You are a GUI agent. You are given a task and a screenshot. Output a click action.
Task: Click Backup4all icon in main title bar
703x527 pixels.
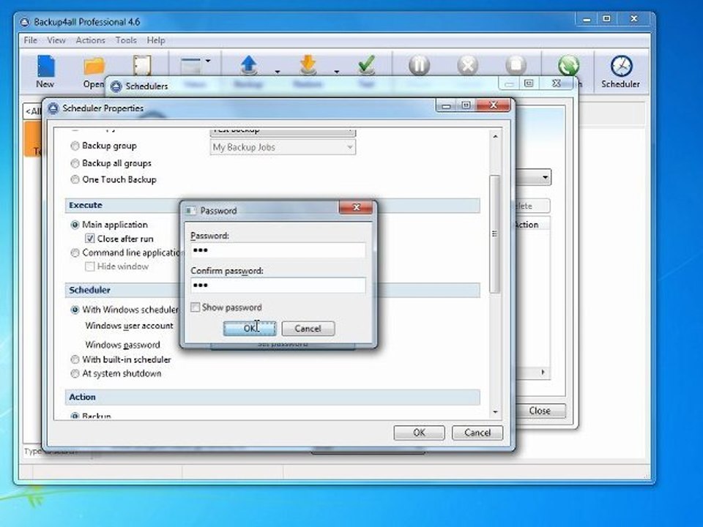point(25,22)
